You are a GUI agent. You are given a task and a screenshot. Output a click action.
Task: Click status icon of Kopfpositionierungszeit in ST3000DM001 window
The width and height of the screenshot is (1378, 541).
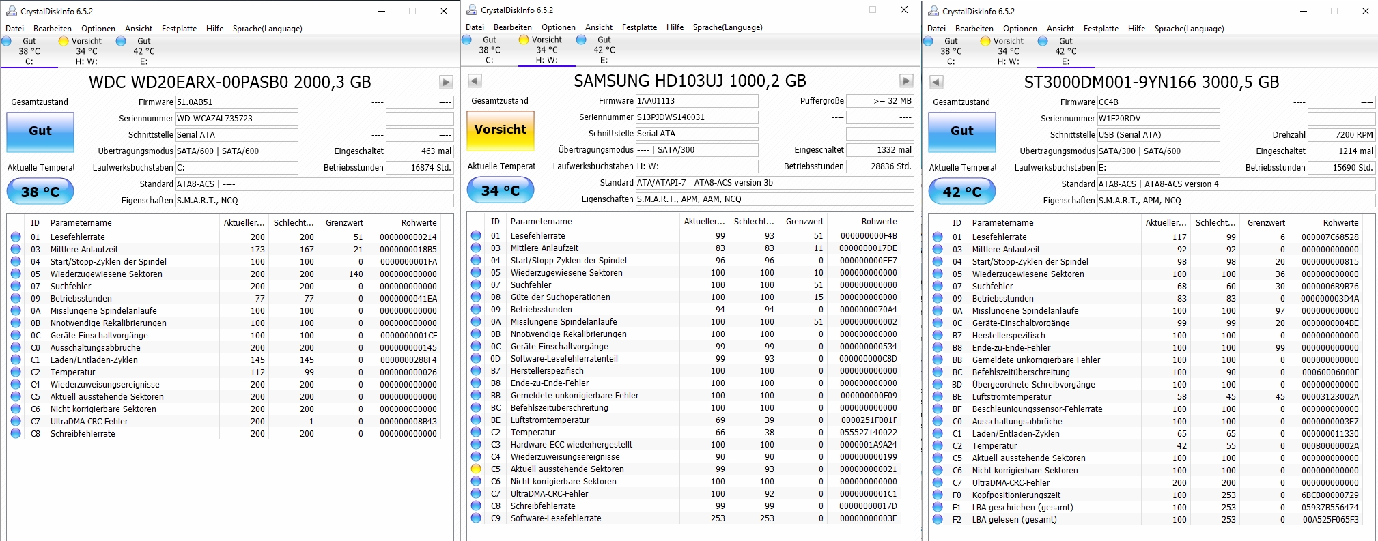pos(938,495)
